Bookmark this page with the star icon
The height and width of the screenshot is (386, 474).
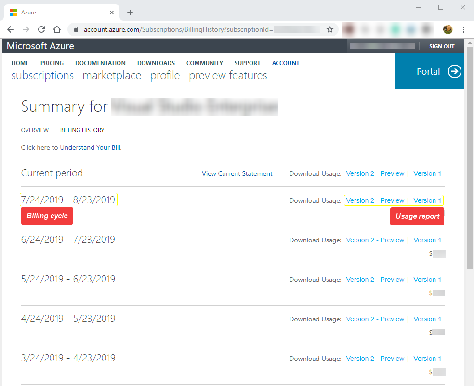pyautogui.click(x=330, y=29)
